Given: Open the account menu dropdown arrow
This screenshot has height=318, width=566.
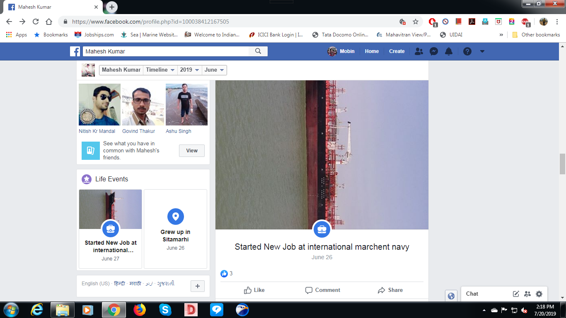Looking at the screenshot, I should 482,51.
